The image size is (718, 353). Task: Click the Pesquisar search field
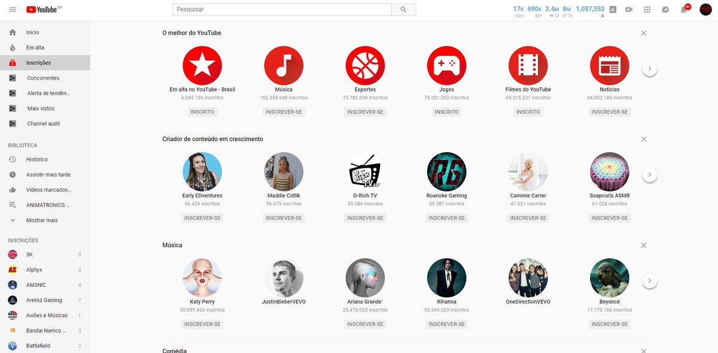coord(282,10)
